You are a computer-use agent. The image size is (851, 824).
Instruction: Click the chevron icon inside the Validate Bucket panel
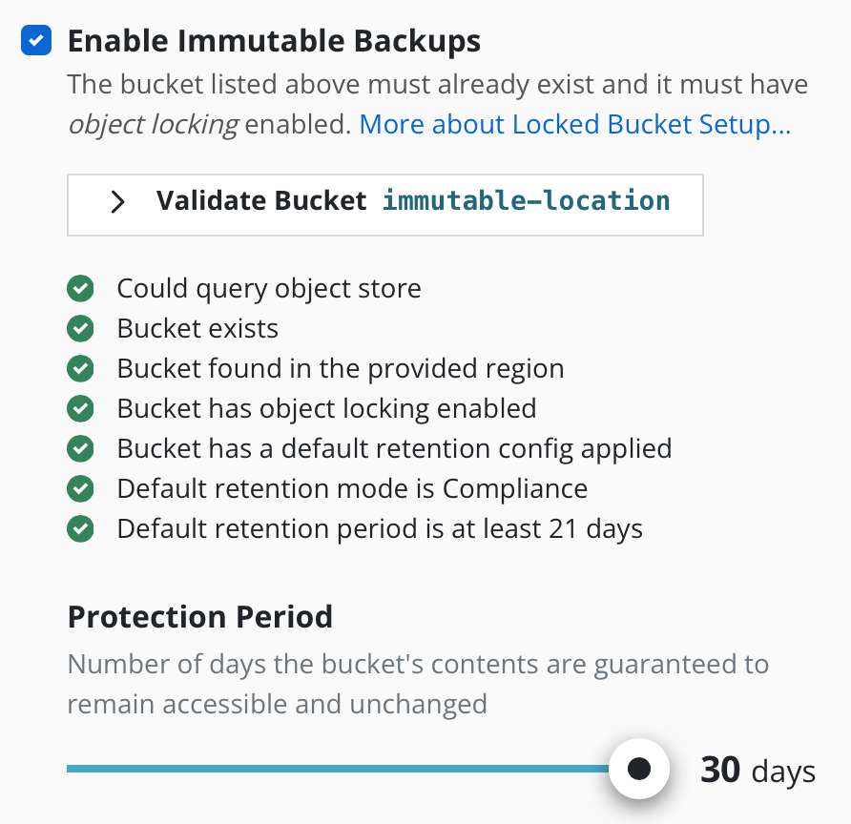point(117,202)
